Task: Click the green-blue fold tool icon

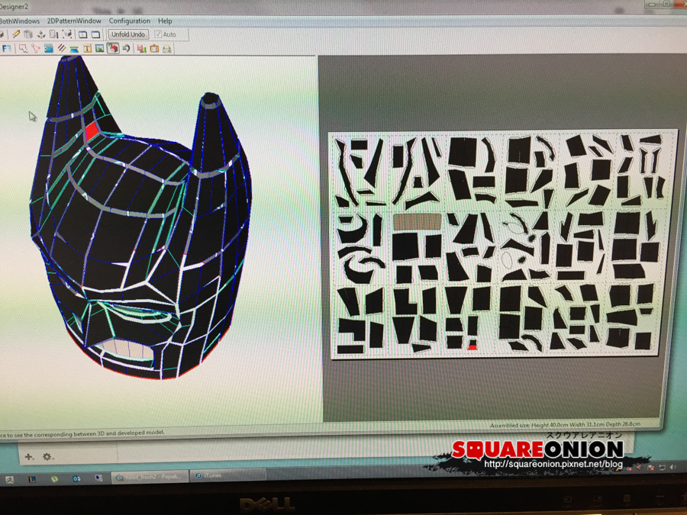Action: [74, 49]
